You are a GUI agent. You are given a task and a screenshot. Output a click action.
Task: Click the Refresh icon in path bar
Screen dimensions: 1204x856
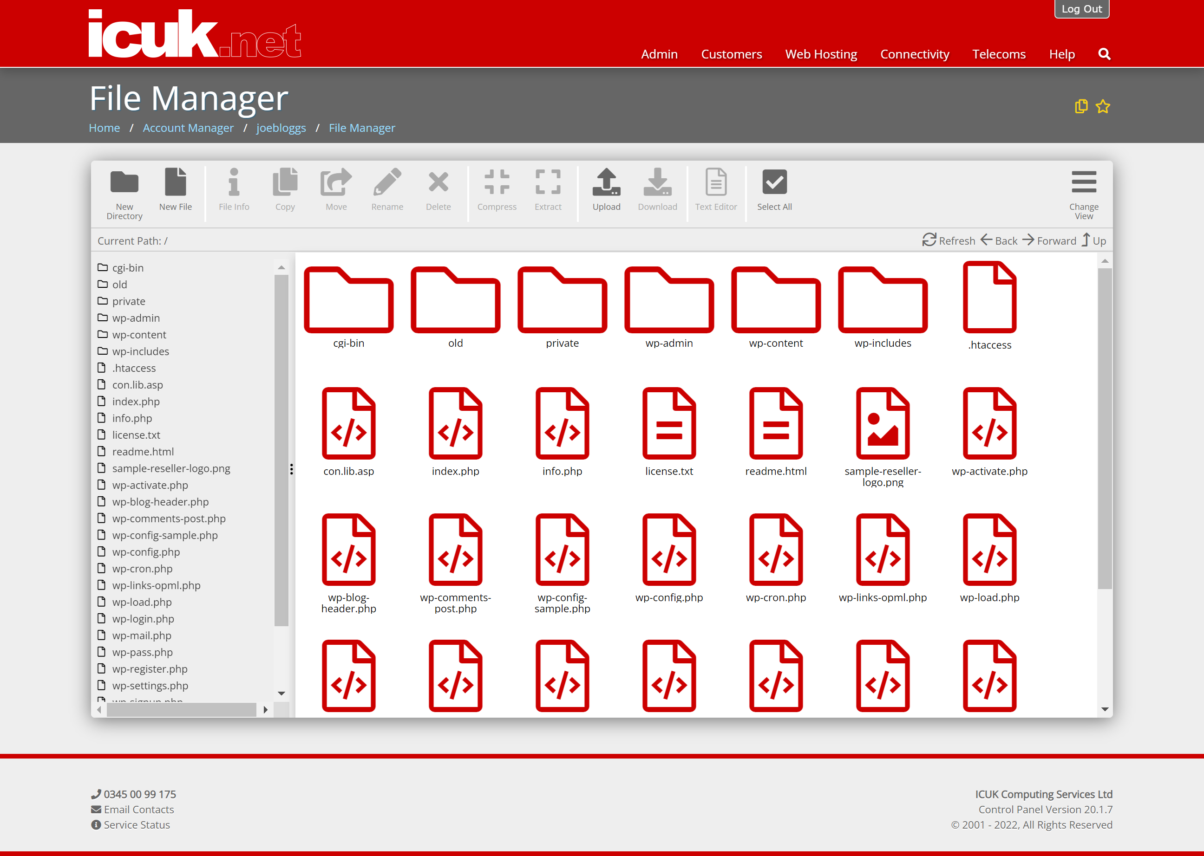coord(929,240)
